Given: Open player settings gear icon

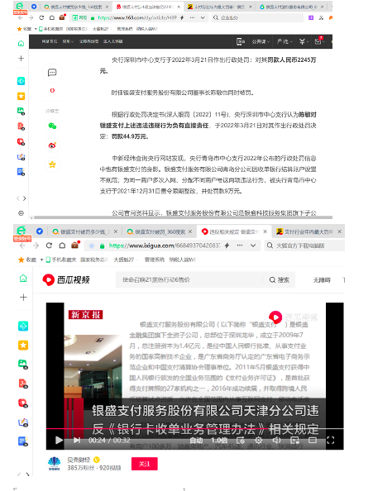Looking at the screenshot, I should coord(258,440).
